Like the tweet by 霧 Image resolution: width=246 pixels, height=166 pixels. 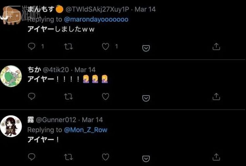pyautogui.click(x=105, y=157)
